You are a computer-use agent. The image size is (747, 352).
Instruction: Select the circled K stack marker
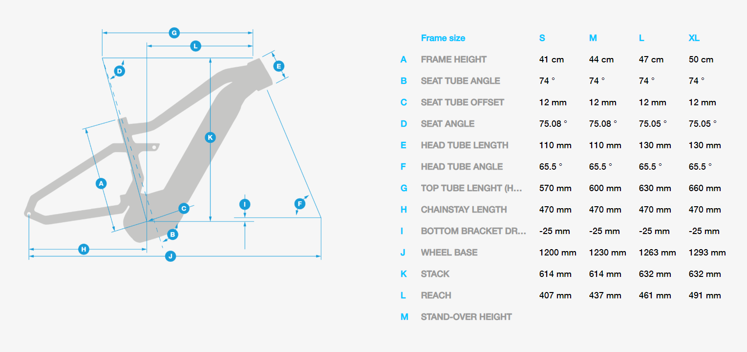coord(210,137)
